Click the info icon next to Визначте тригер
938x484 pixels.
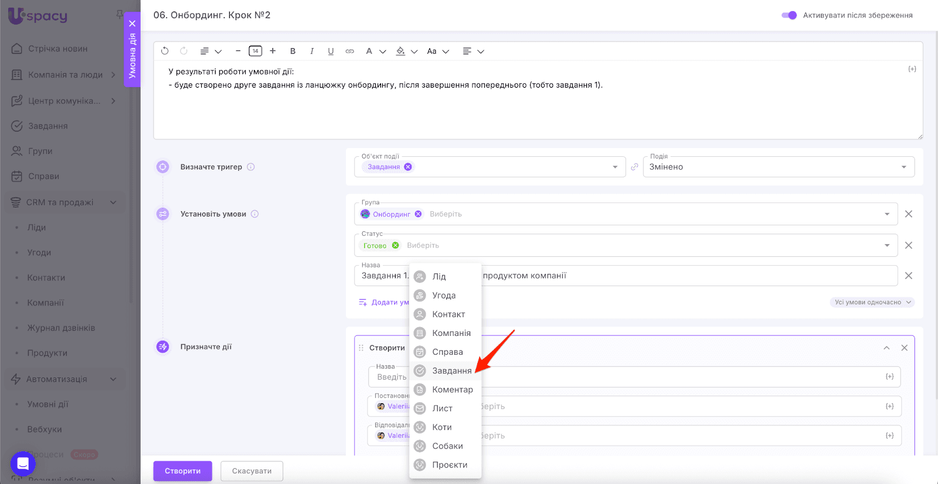[251, 167]
